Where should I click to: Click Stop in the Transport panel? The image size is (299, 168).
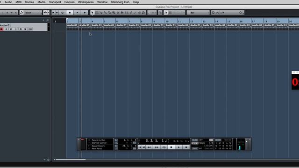click(171, 147)
